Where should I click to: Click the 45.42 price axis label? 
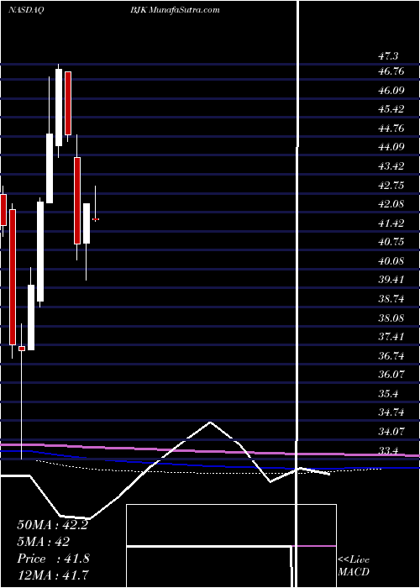click(x=391, y=109)
